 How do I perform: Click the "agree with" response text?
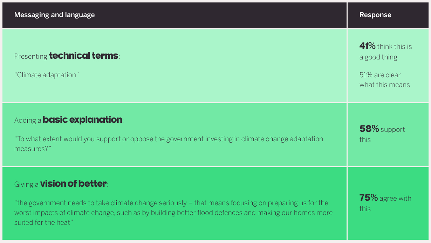pos(395,198)
